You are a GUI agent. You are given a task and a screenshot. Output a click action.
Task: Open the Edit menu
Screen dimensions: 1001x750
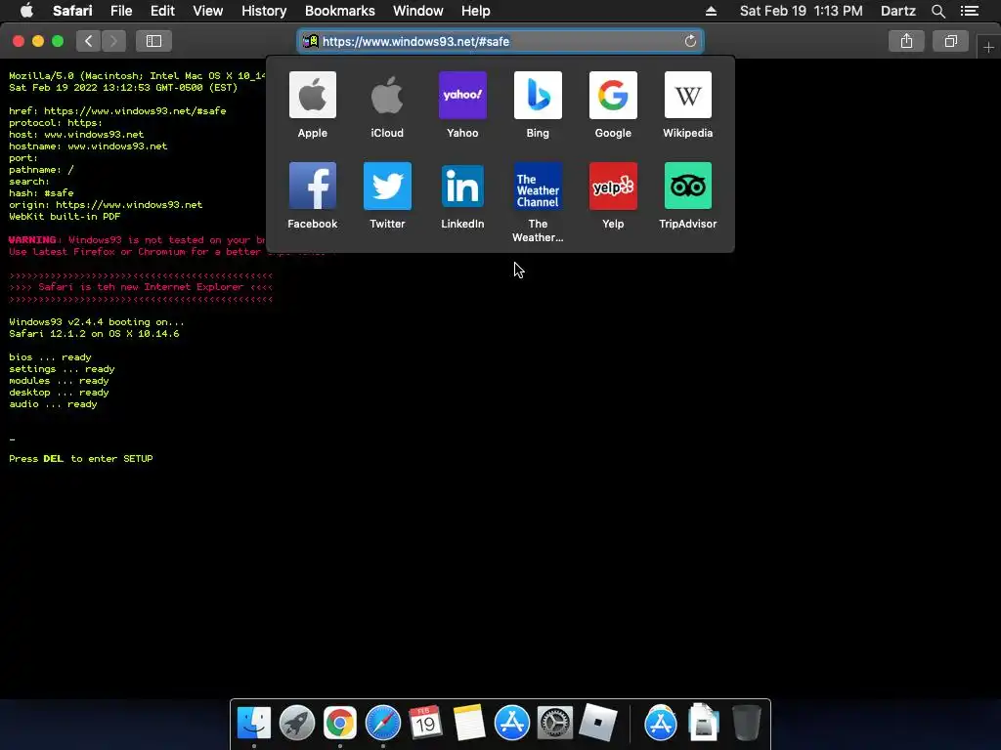click(162, 11)
